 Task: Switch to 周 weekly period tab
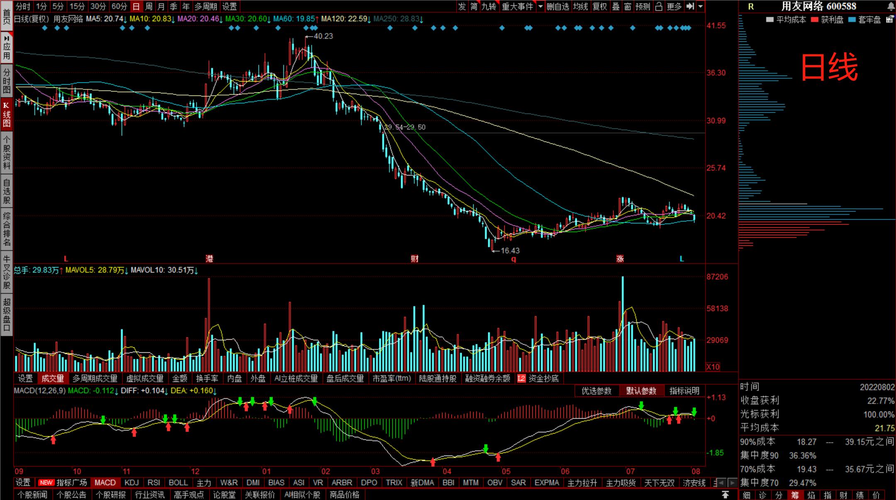pos(149,7)
